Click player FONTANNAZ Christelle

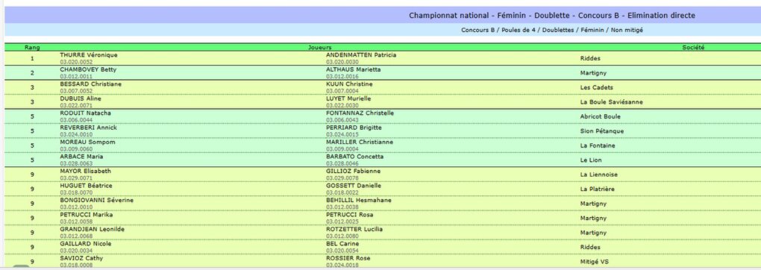click(360, 113)
